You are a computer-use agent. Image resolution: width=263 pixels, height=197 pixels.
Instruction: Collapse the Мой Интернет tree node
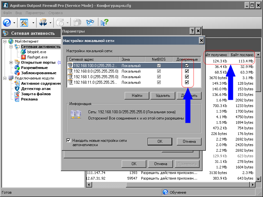(x=5, y=41)
